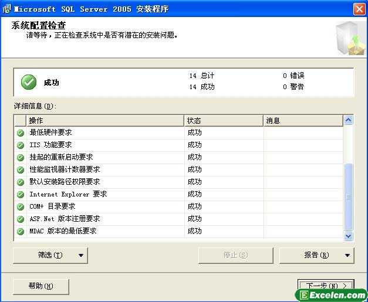Select the IIS 功能要求 row text
Screen dimensions: 368x302
(x=50, y=145)
